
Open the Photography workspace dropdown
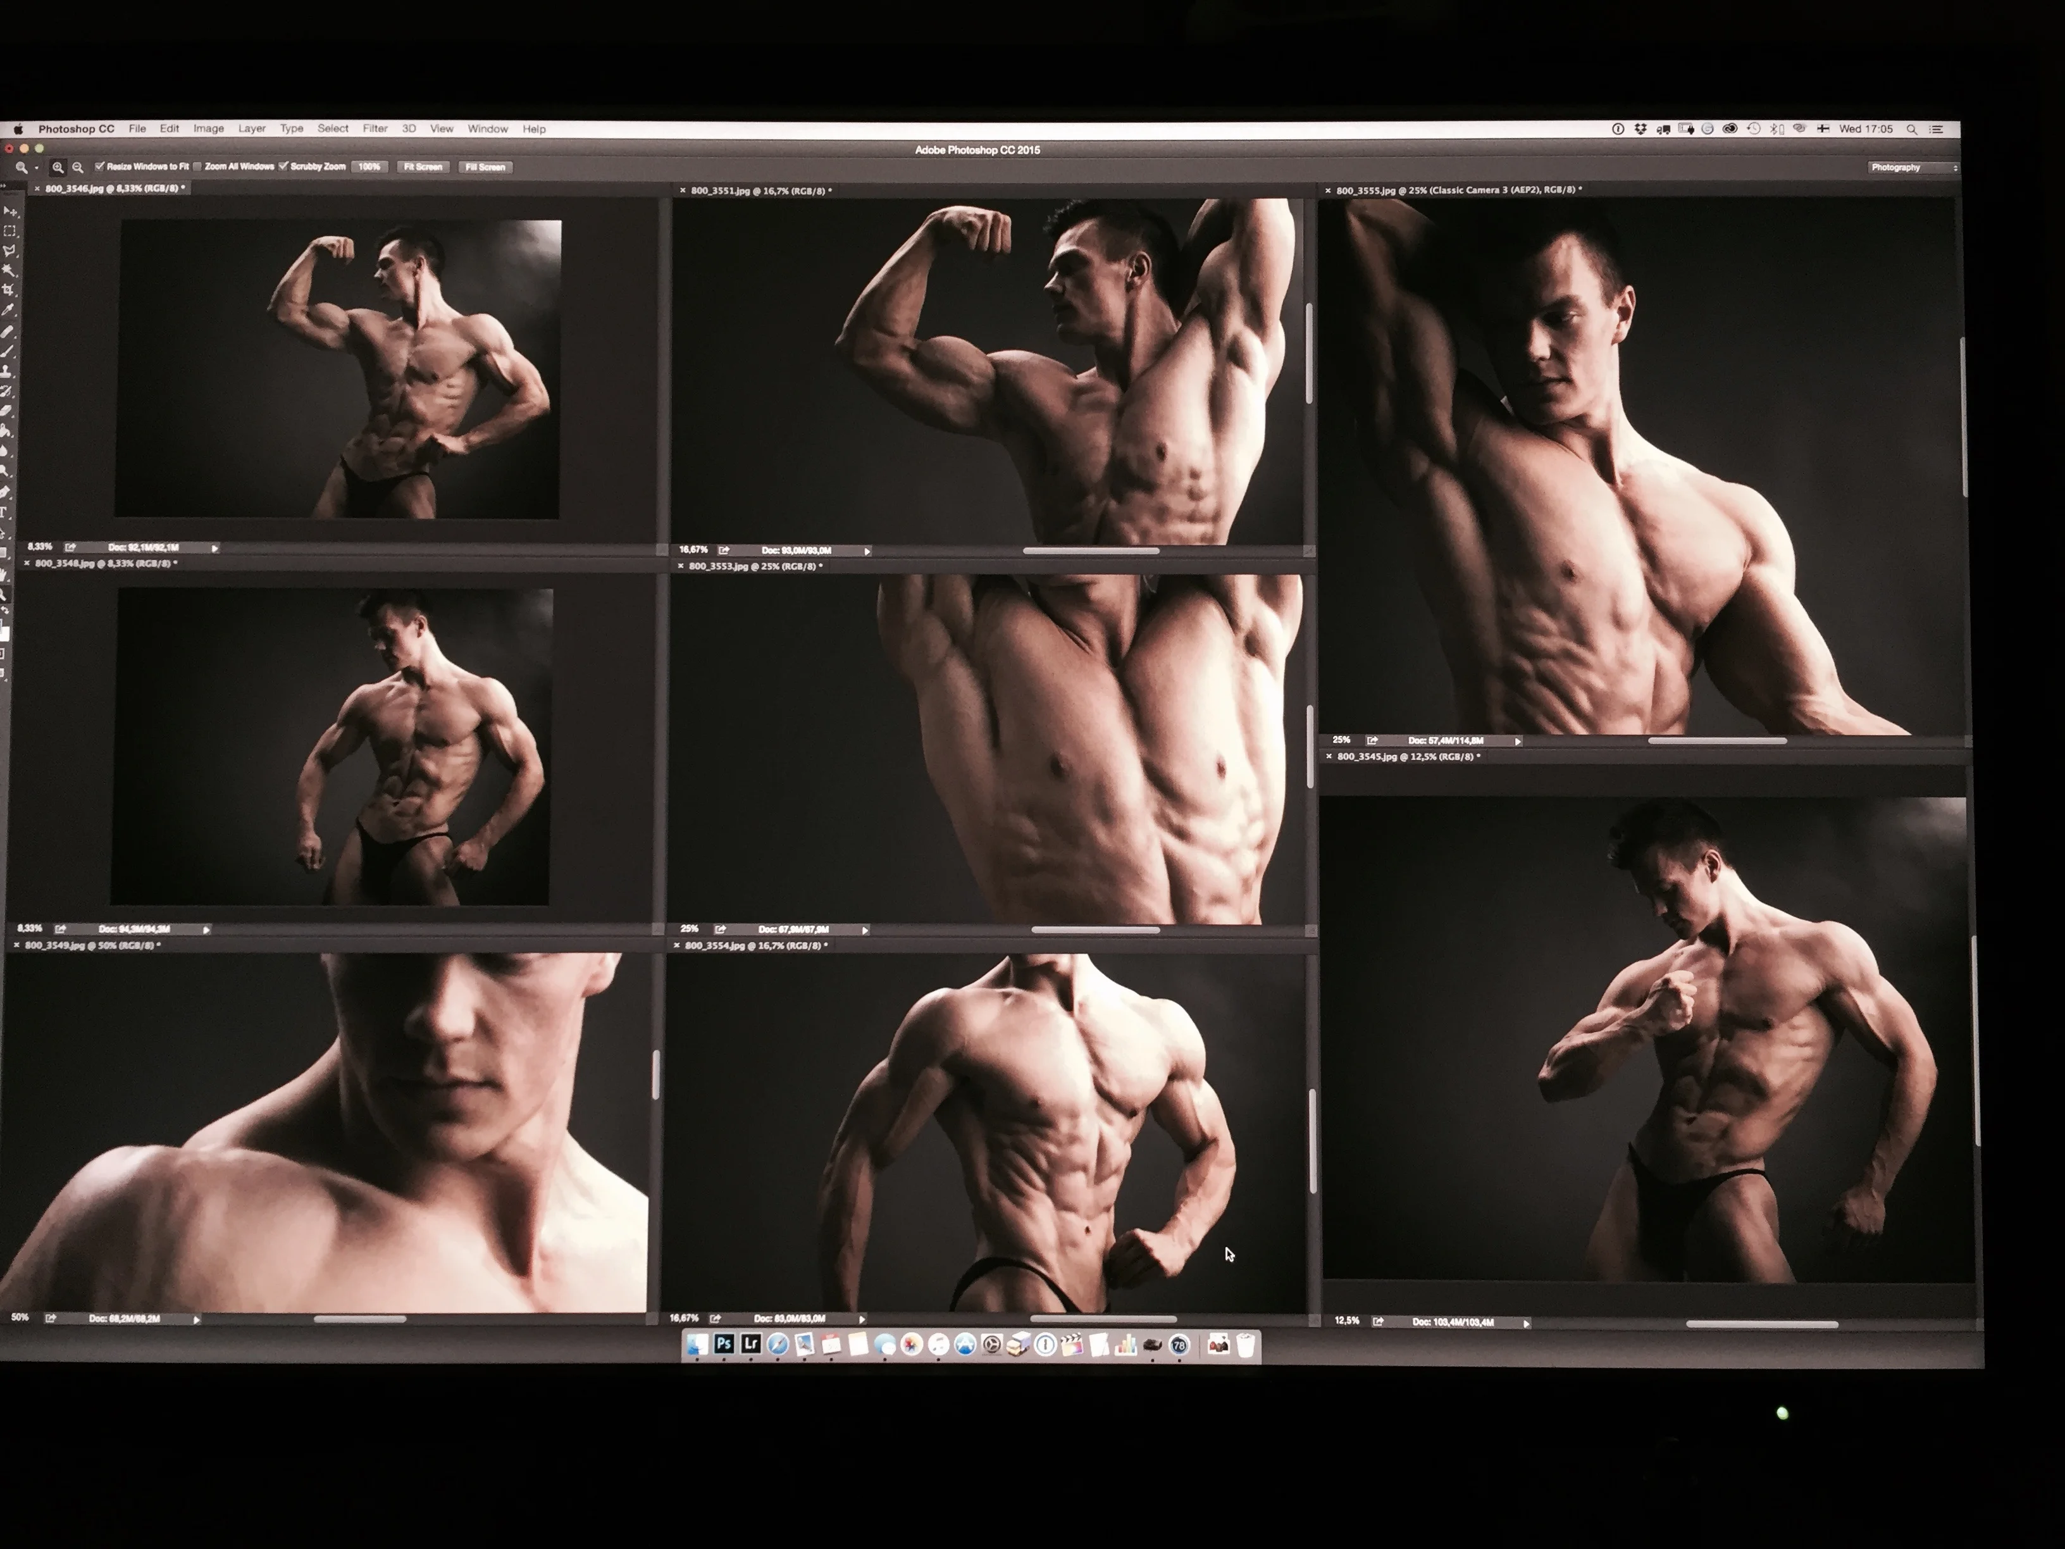[1913, 167]
